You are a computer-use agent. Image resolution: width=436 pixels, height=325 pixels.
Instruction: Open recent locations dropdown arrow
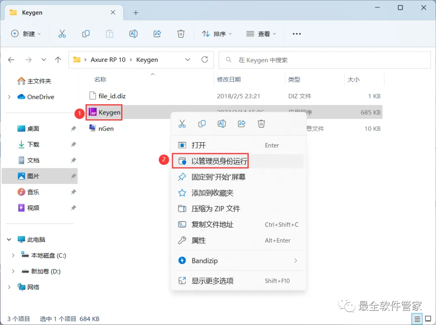point(44,59)
